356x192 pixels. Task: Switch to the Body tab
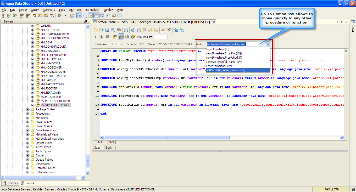pyautogui.click(x=109, y=148)
